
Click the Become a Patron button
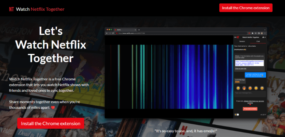[250, 109]
